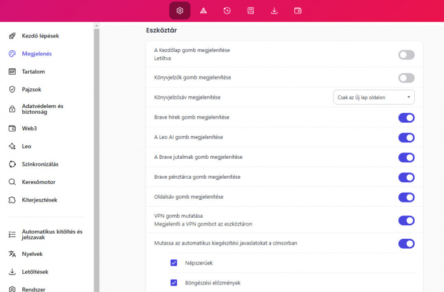The image size is (444, 292).
Task: Click the padlock icon for Adatvédelem és biztonság
Action: pos(12,109)
